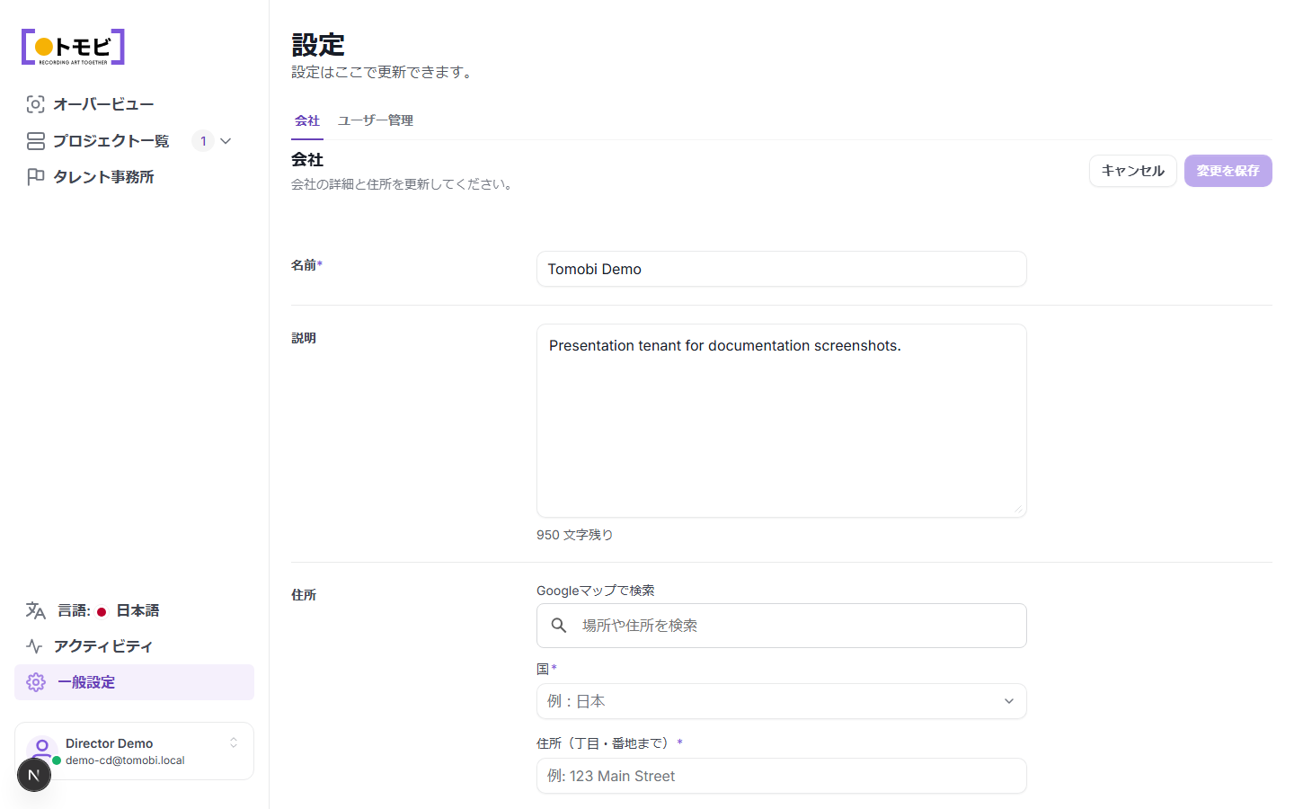Click the タレント事務所 flag icon
The image size is (1294, 809).
point(35,177)
